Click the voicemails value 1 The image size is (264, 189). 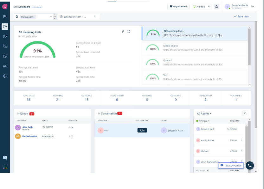tap(236, 100)
